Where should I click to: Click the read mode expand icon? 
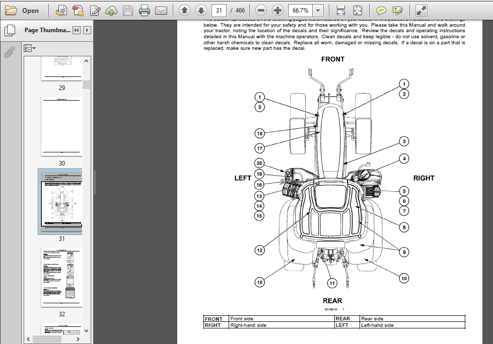point(421,11)
